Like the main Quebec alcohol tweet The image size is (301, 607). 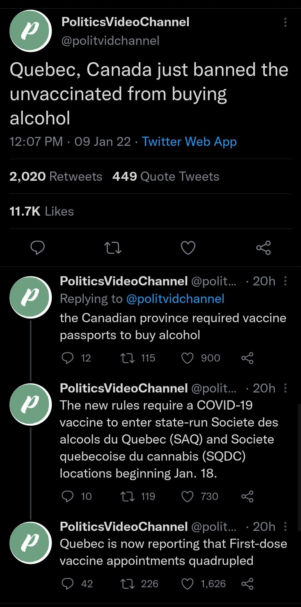point(188,248)
